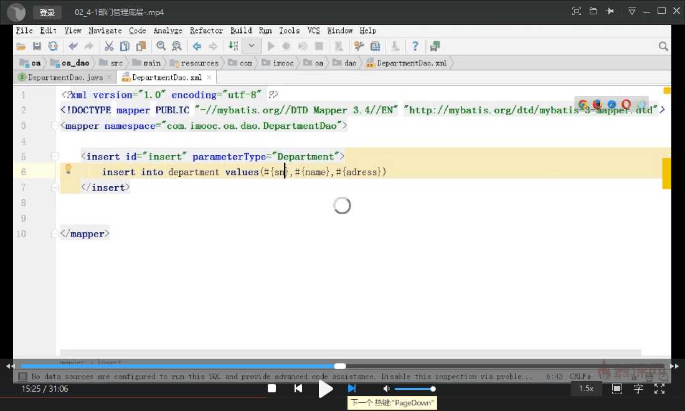Click the Save All floppy icon

[x=37, y=46]
